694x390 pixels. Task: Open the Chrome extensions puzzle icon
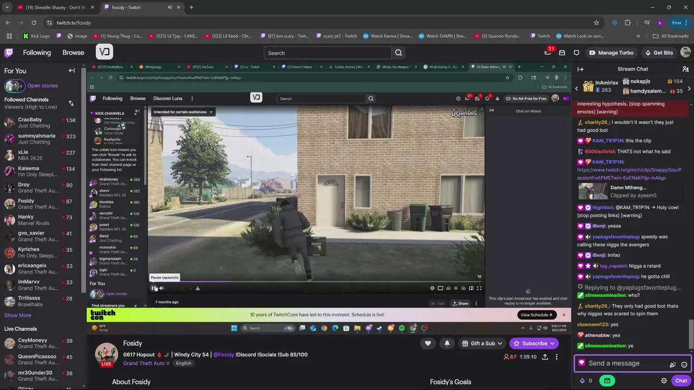(x=628, y=23)
